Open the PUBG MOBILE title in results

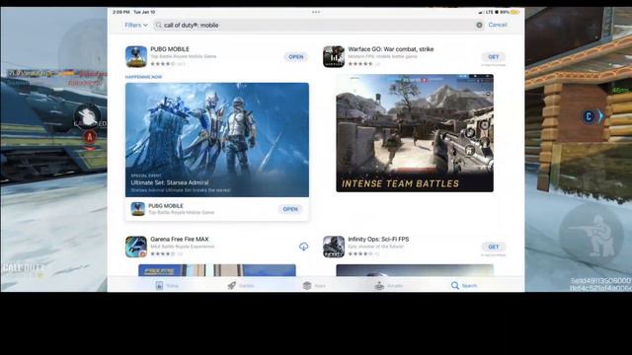pyautogui.click(x=170, y=48)
